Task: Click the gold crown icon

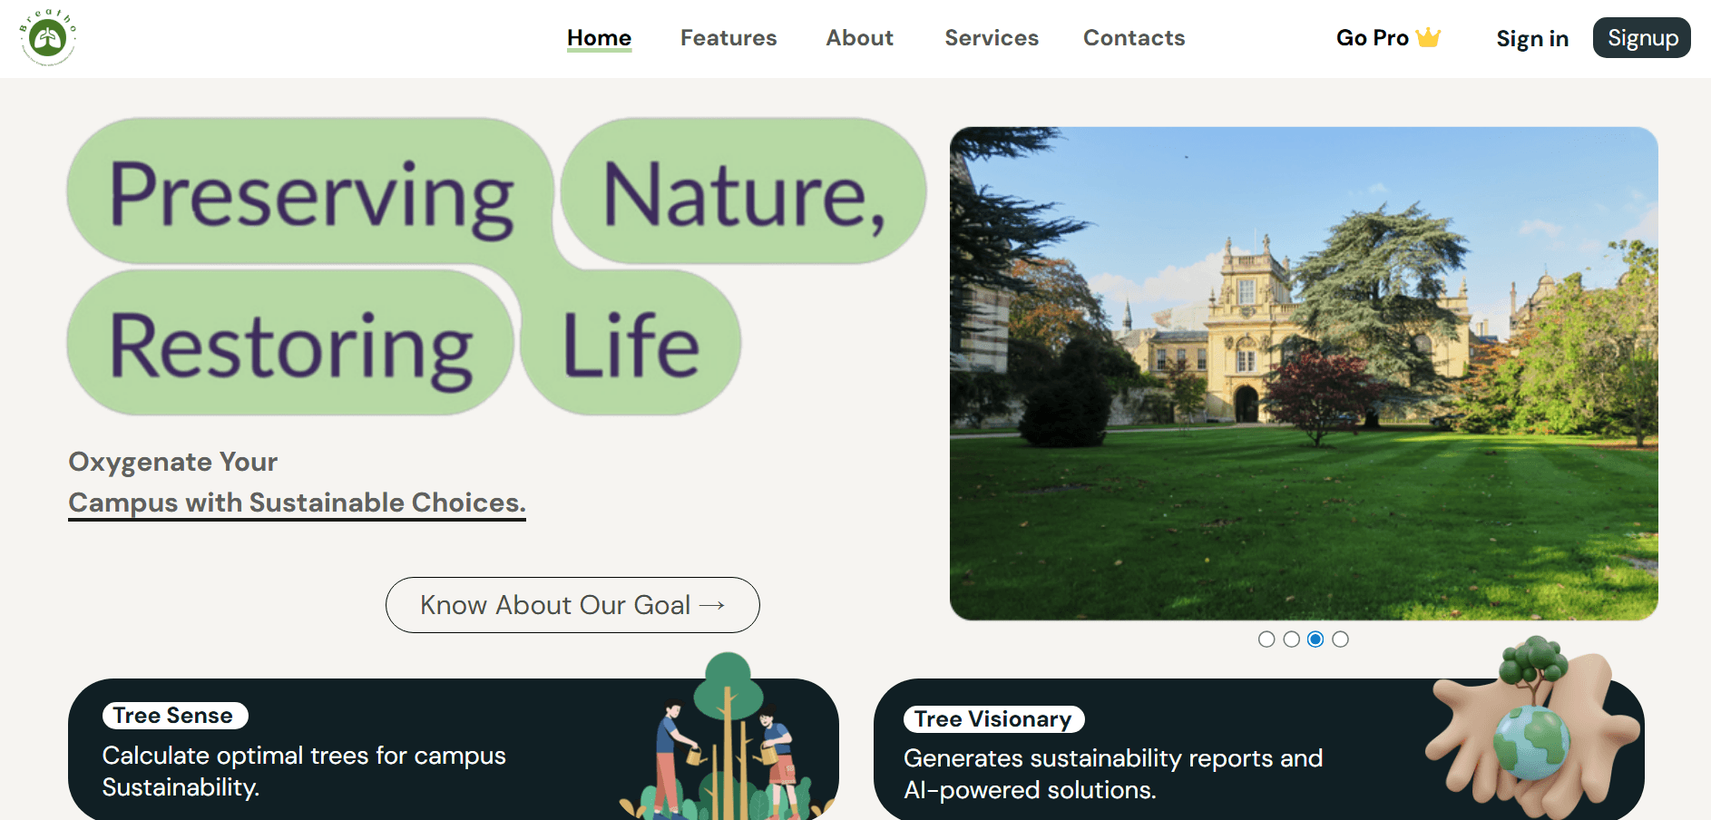Action: [1428, 37]
